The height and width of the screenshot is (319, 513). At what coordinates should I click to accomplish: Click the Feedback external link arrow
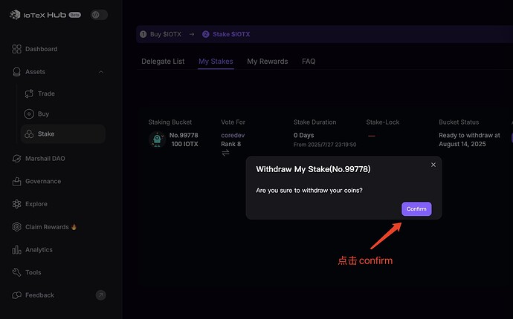pyautogui.click(x=100, y=295)
